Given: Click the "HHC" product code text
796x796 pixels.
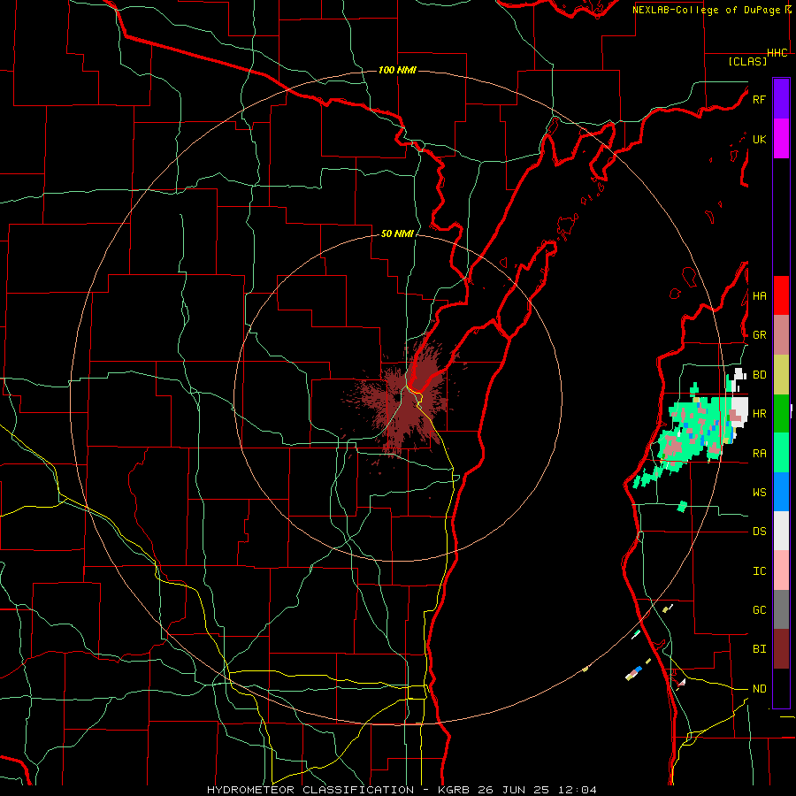Looking at the screenshot, I should (777, 53).
